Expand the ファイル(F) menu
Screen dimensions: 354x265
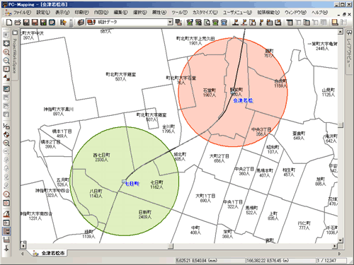click(x=22, y=12)
